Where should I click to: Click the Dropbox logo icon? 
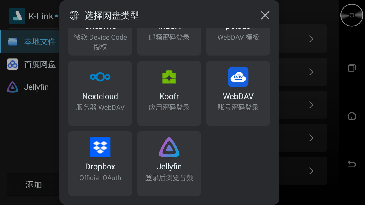[100, 147]
